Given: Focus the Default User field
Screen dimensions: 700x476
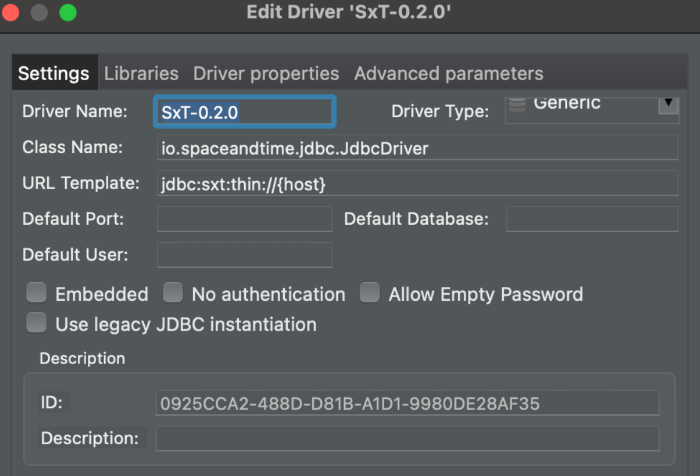Looking at the screenshot, I should pyautogui.click(x=245, y=255).
